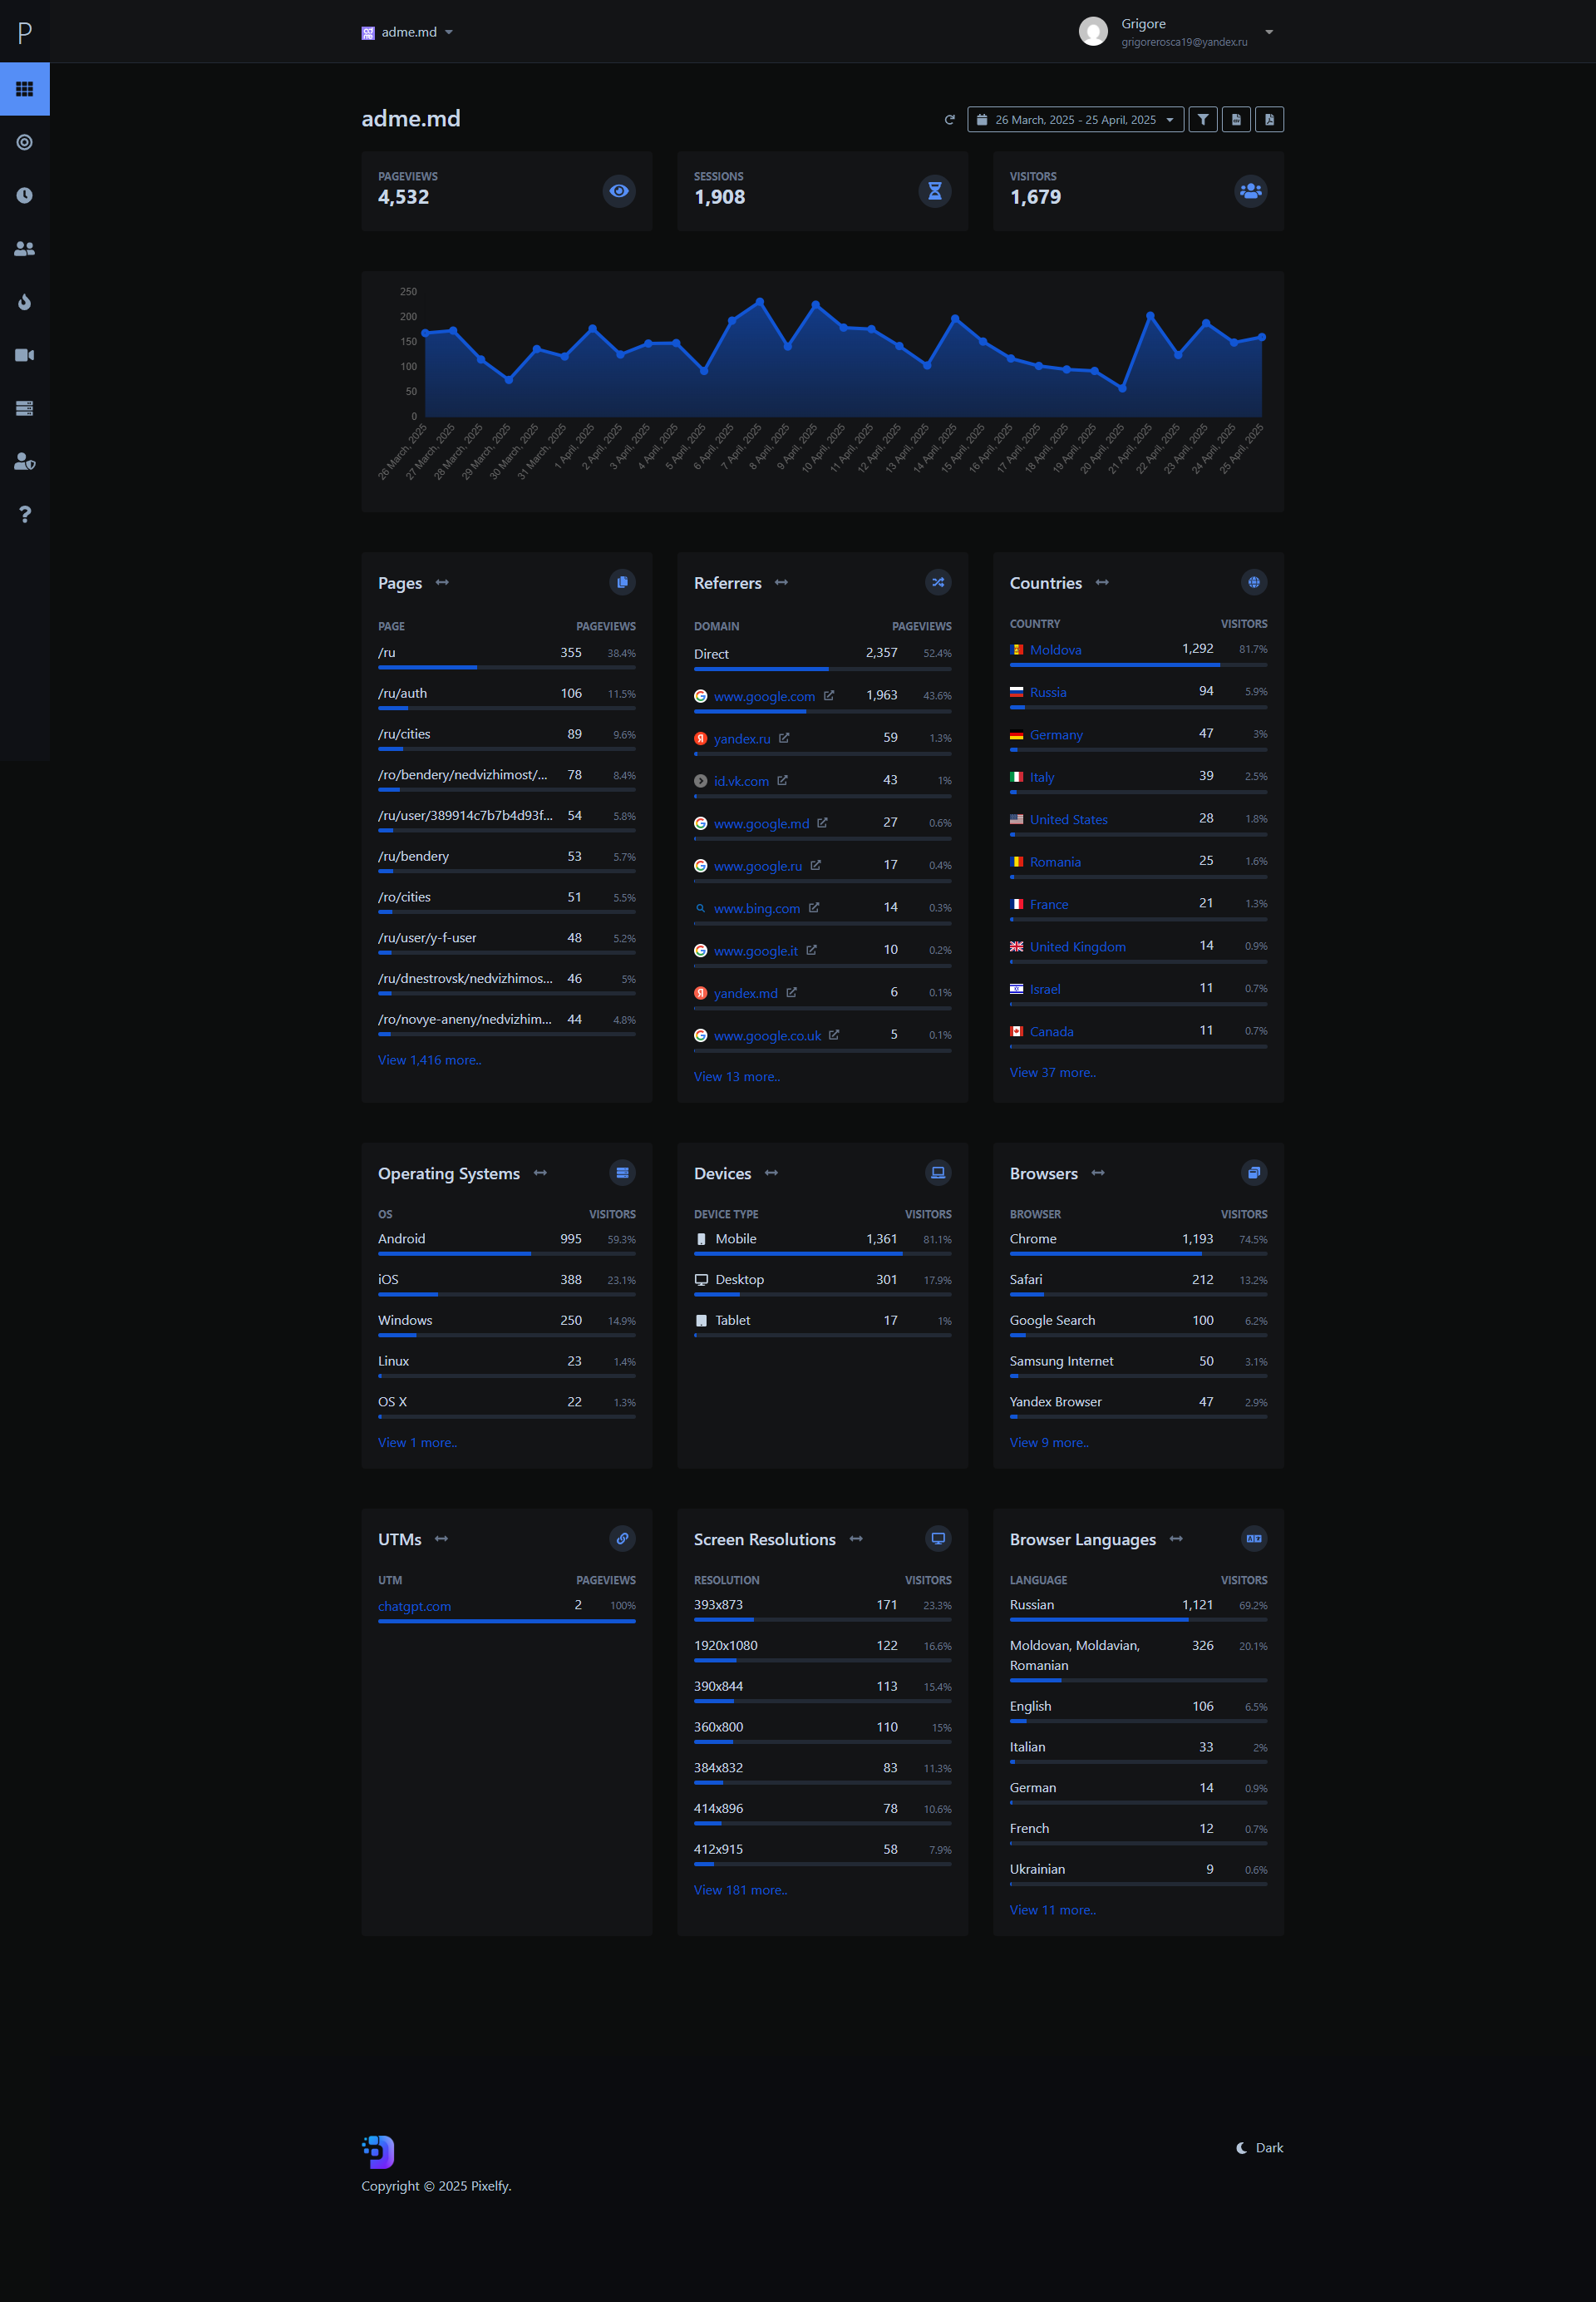Open the Help question mark icon

click(x=25, y=514)
